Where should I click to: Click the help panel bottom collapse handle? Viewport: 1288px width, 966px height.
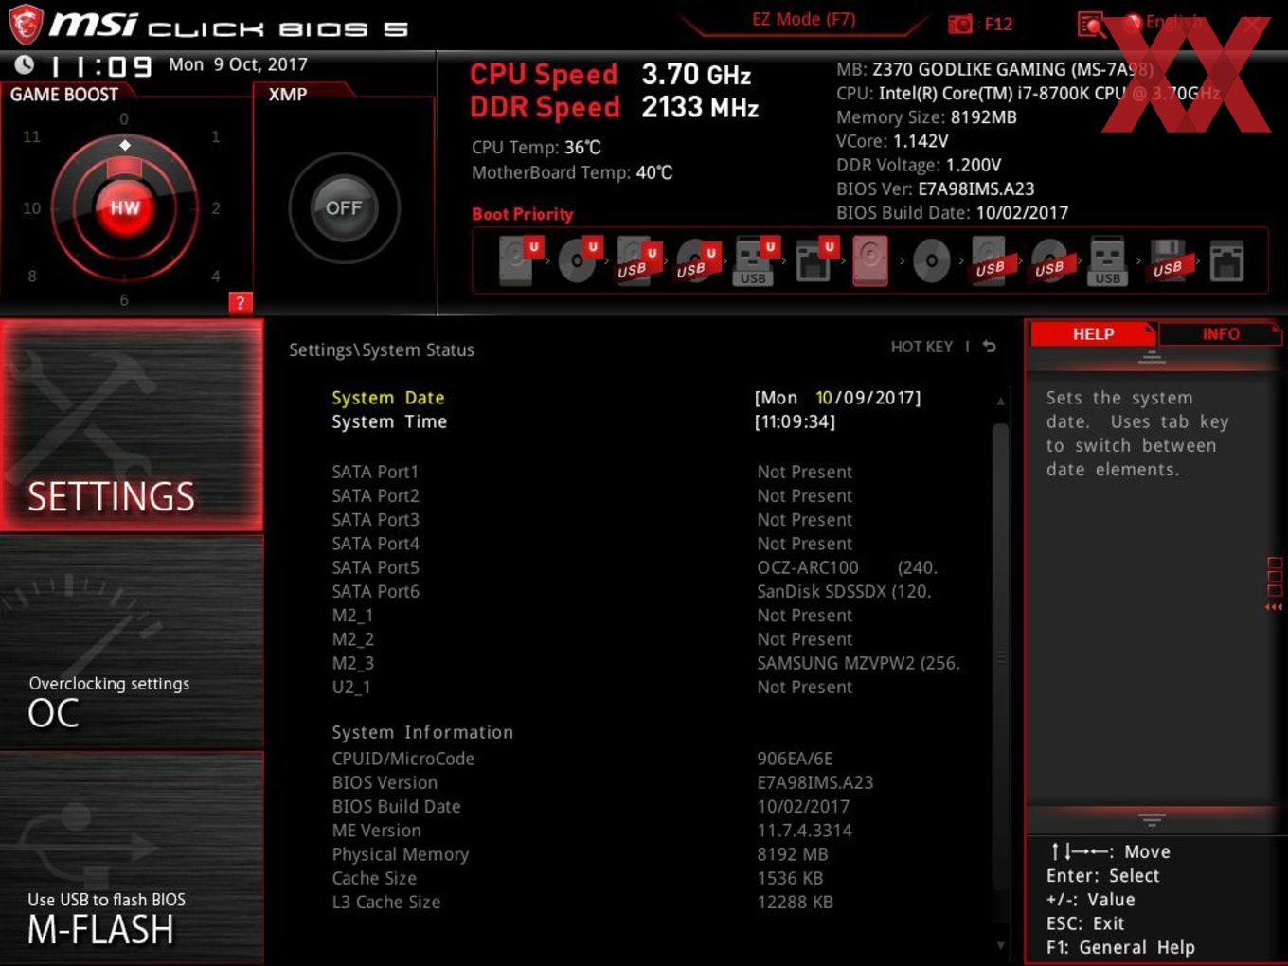(x=1152, y=819)
